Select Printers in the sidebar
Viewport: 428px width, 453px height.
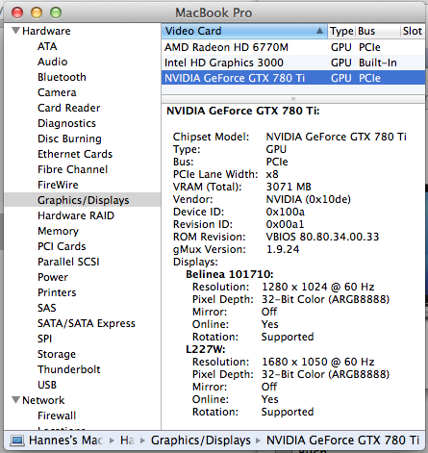[x=57, y=292]
